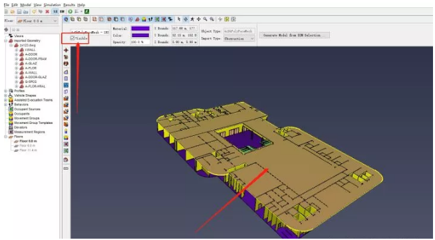Click the green run simulation icon

coord(71,12)
